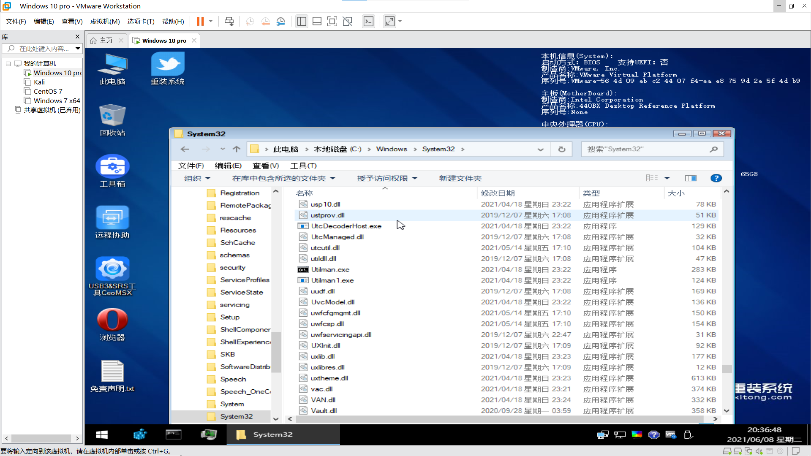Toggle the tab thumbnail bar
811x456 pixels.
click(317, 21)
